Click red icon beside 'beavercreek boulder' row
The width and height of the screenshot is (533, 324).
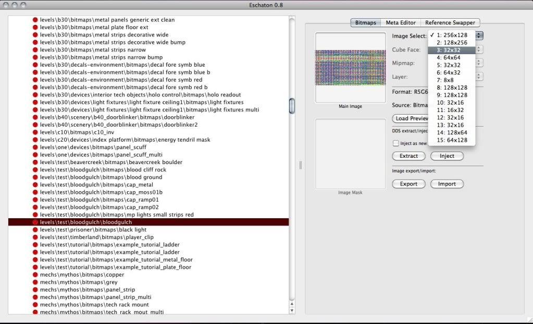[35, 162]
